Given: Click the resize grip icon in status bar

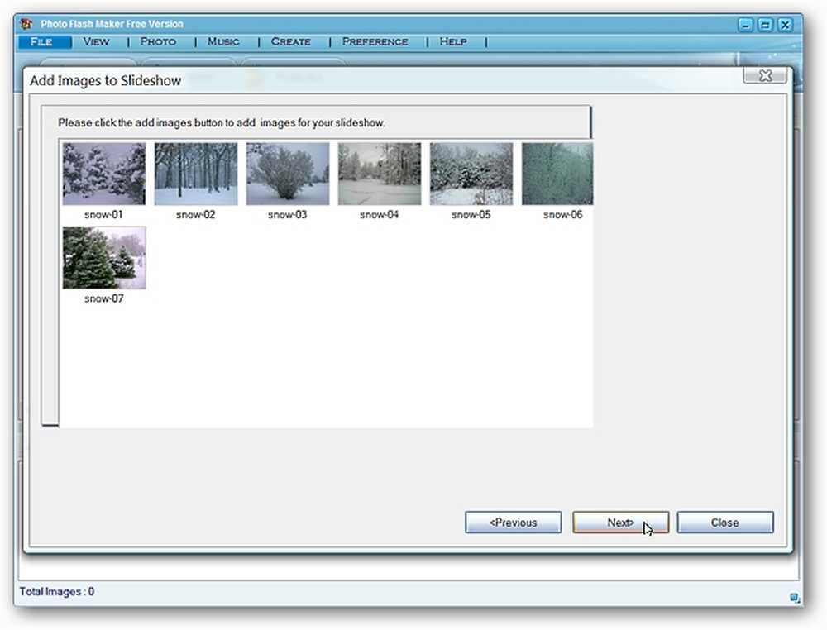Looking at the screenshot, I should (x=795, y=597).
